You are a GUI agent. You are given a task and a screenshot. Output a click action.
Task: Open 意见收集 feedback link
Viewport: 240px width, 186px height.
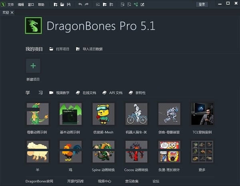point(132,181)
